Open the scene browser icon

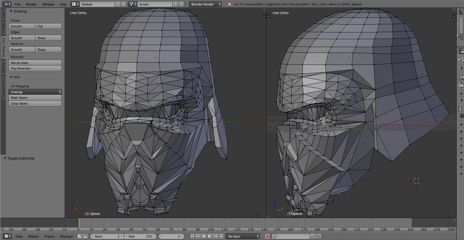click(x=133, y=4)
